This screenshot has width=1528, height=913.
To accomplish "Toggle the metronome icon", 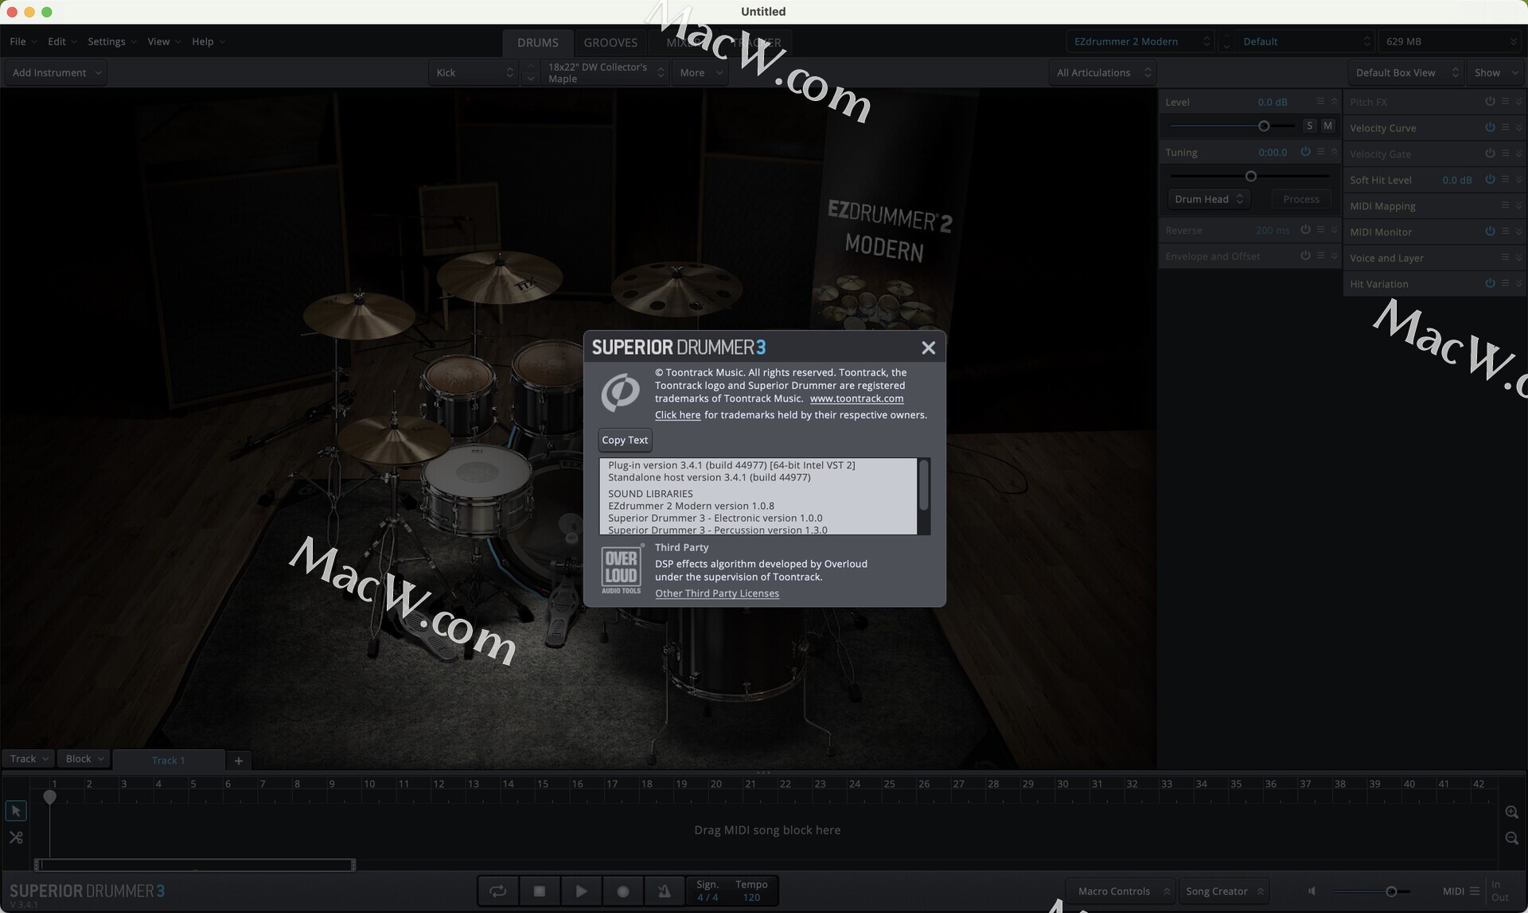I will (x=665, y=891).
